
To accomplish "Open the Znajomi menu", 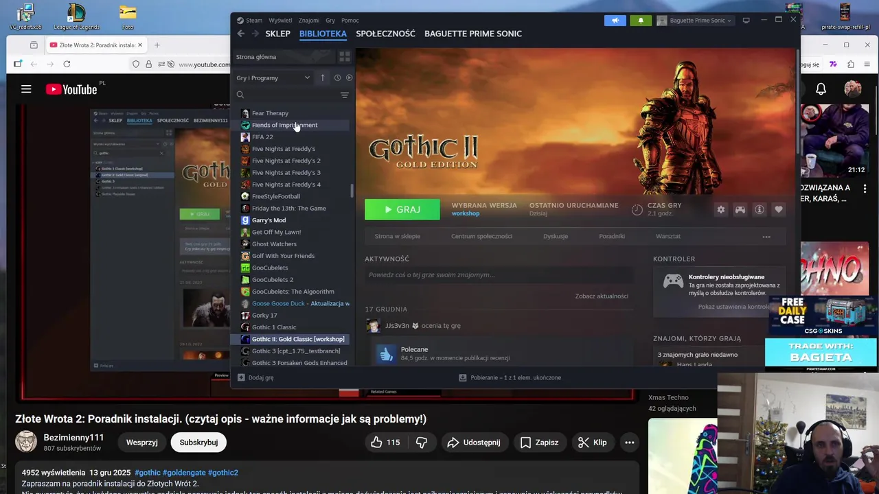I will [308, 21].
